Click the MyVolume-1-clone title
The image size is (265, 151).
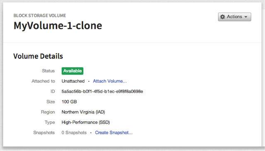point(58,26)
